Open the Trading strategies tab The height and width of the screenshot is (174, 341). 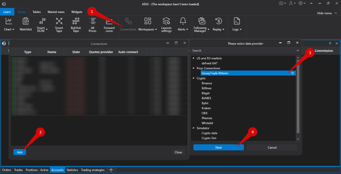point(93,170)
